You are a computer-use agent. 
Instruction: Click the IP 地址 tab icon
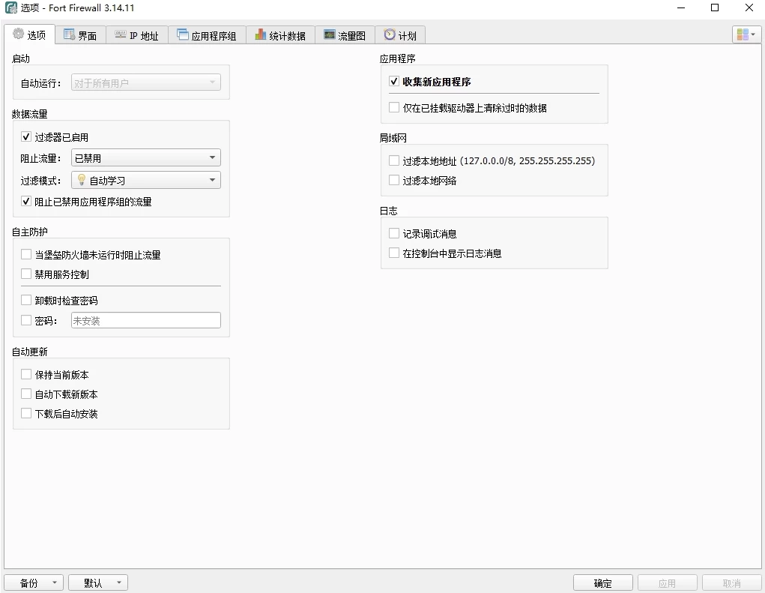(120, 34)
